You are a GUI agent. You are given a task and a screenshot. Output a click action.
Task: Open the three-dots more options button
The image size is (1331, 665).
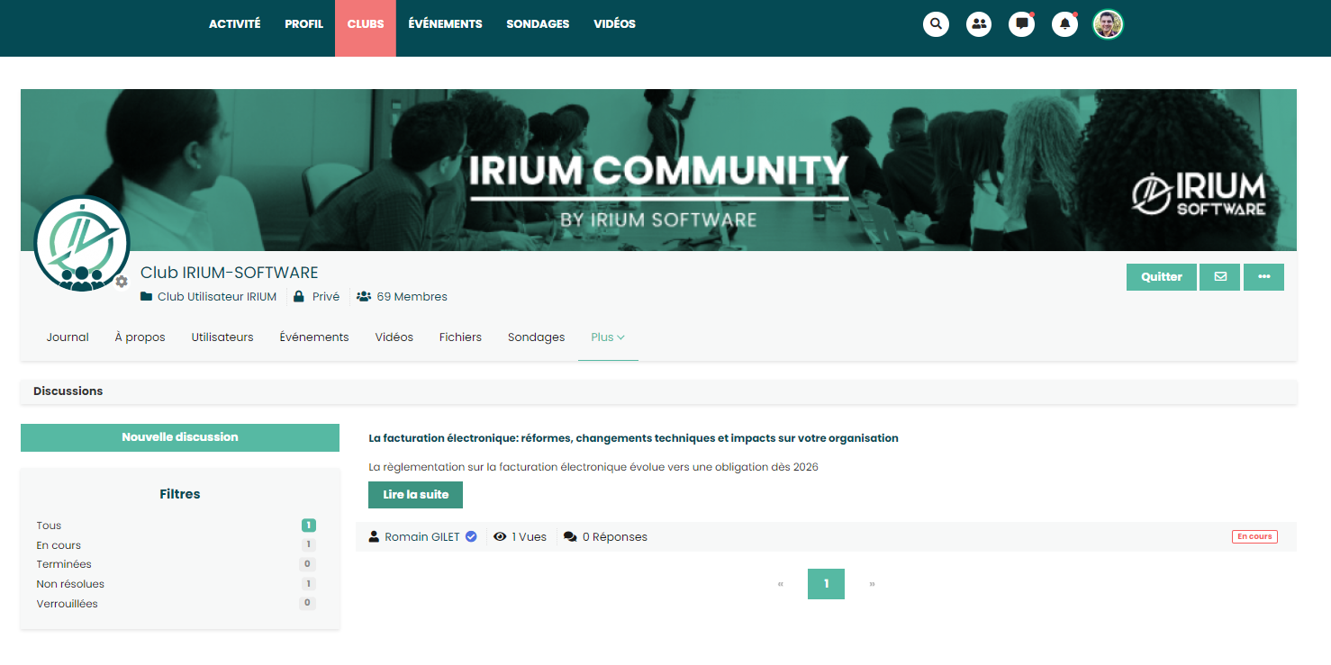point(1263,277)
